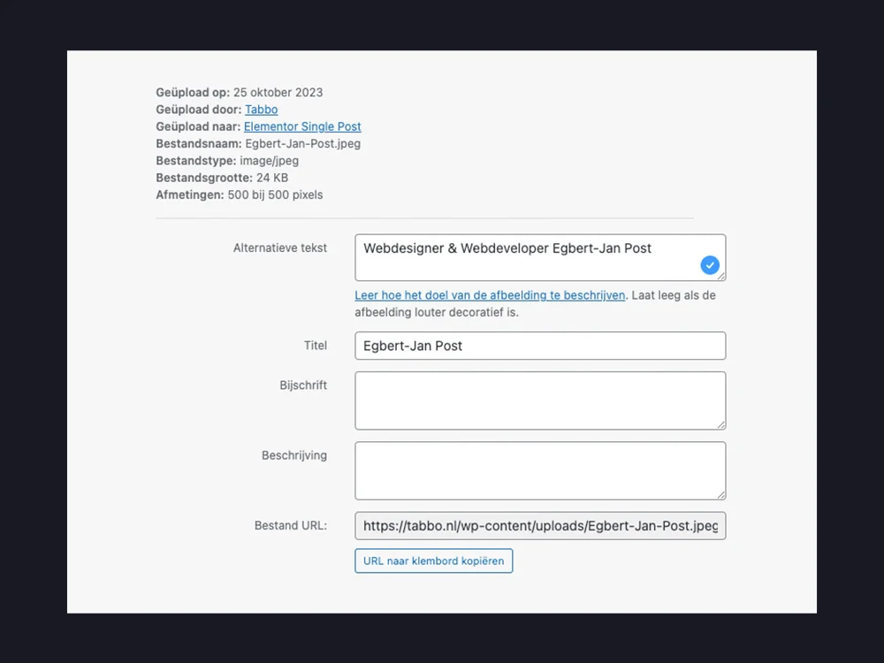Screen dimensions: 884x663
Task: Click the blue checkmark icon in alt text field
Action: (710, 264)
